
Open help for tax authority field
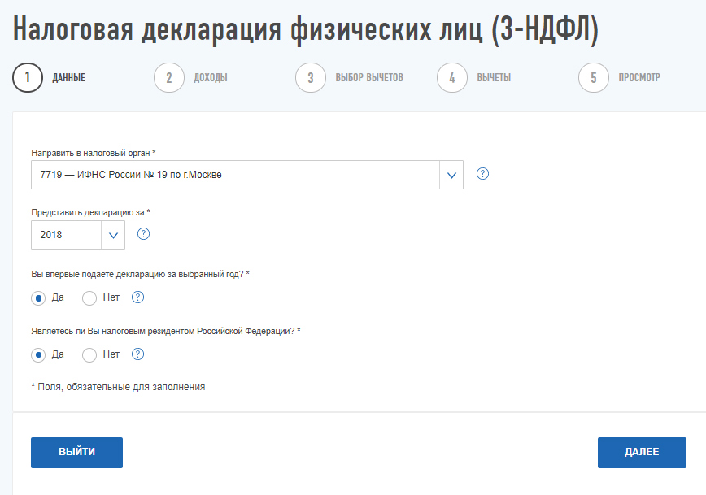coord(482,174)
